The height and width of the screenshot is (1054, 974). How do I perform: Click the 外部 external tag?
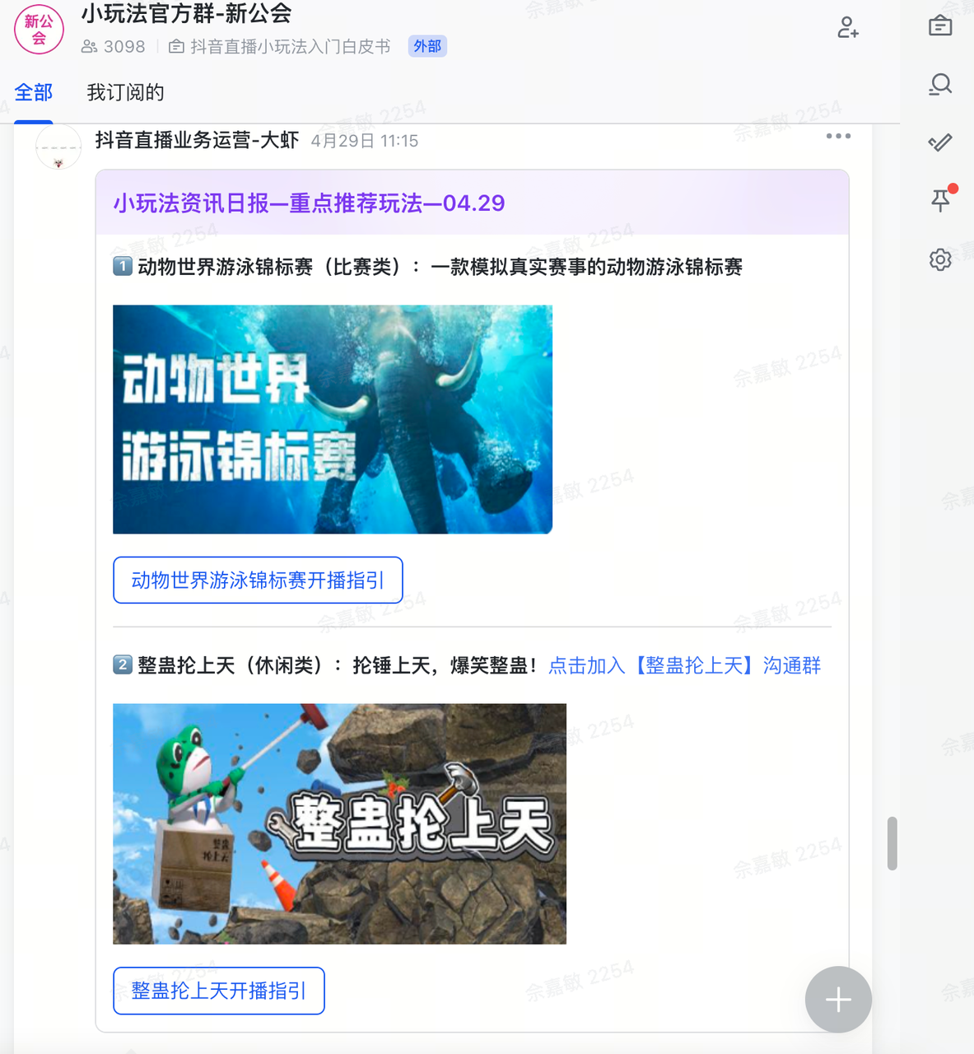tap(427, 46)
